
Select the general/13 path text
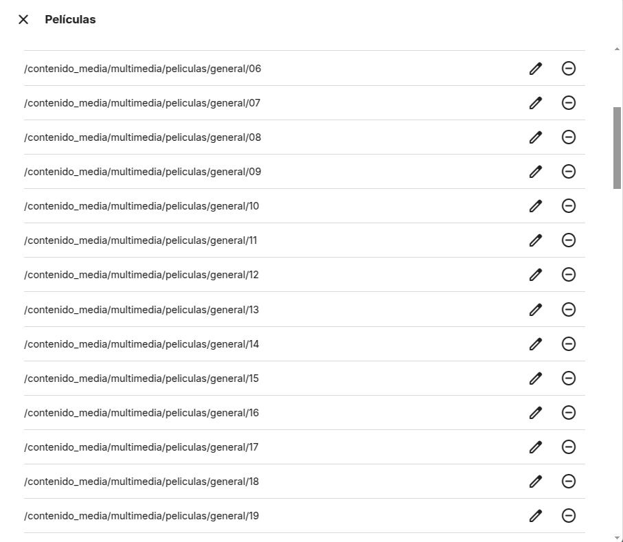click(141, 310)
